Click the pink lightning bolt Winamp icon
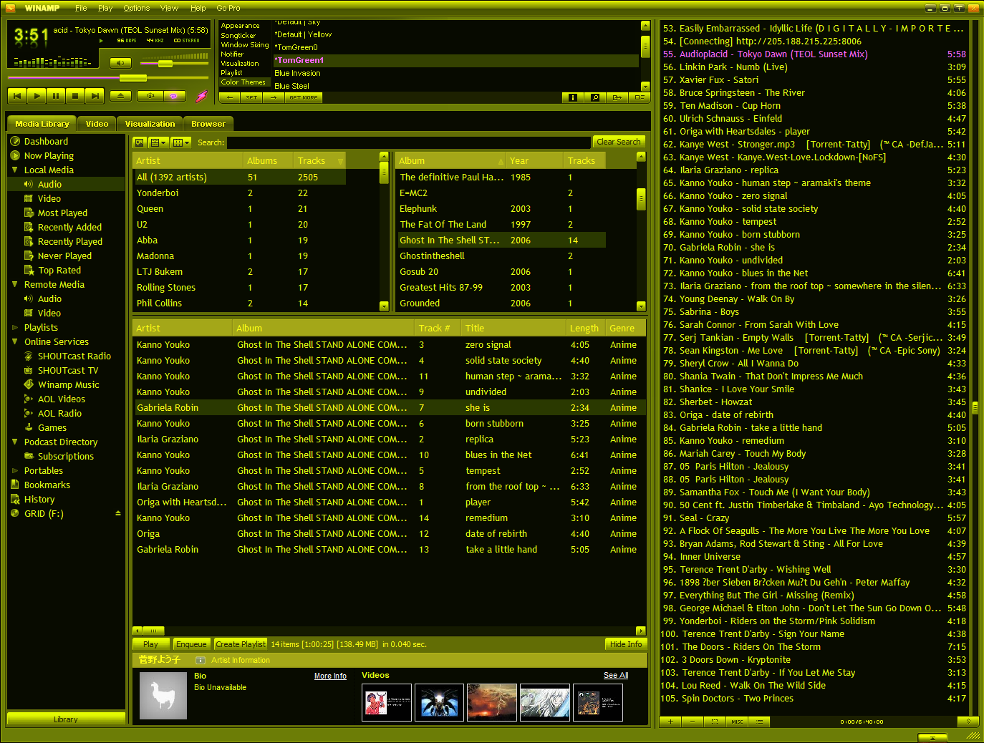The height and width of the screenshot is (743, 984). [202, 95]
